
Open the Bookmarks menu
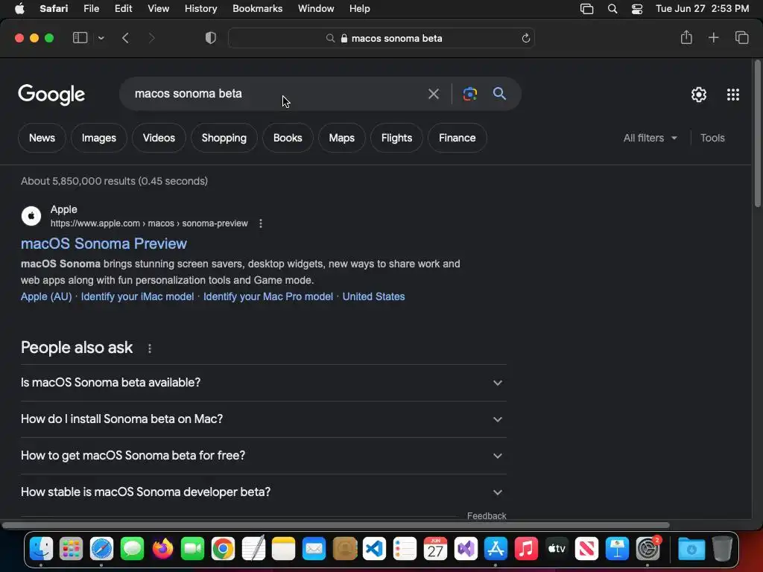pos(257,9)
